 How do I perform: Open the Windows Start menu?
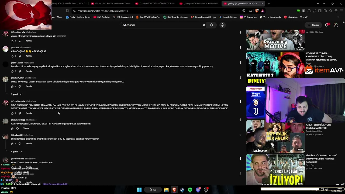pyautogui.click(x=139, y=190)
